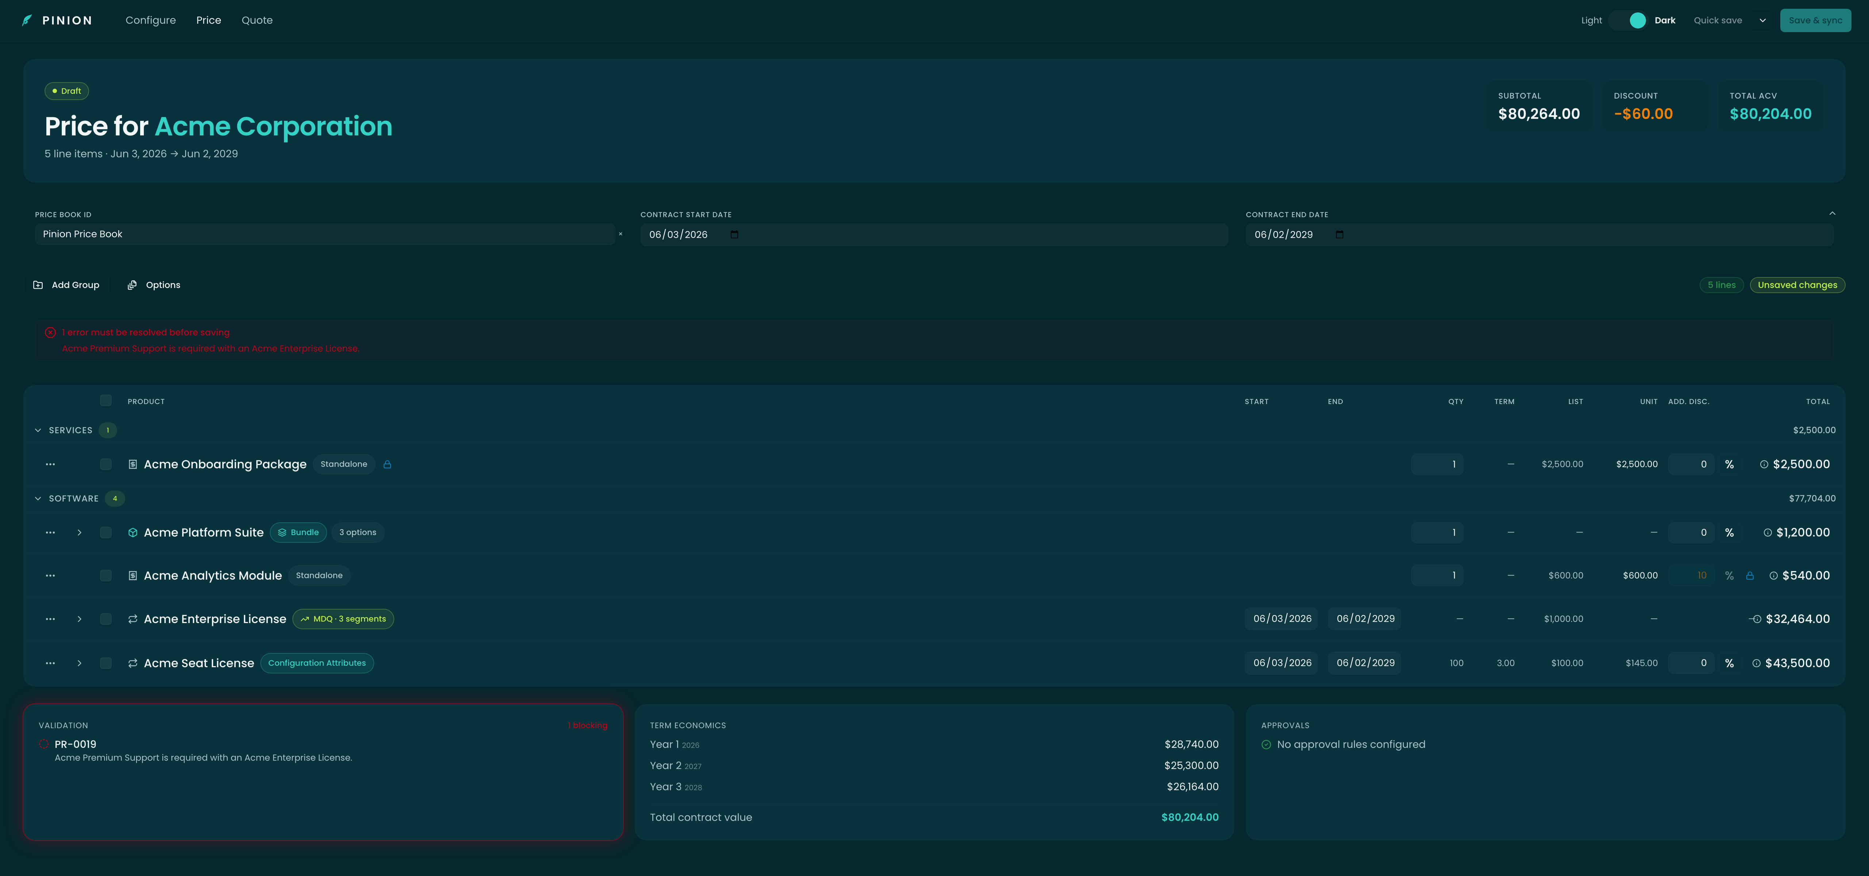Click the info icon next to $43,500.00 total
This screenshot has height=876, width=1869.
pyautogui.click(x=1756, y=664)
